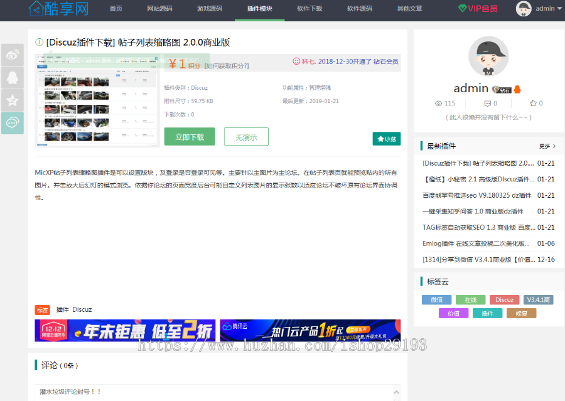Open the teal chat bubble sidebar icon

tap(13, 123)
